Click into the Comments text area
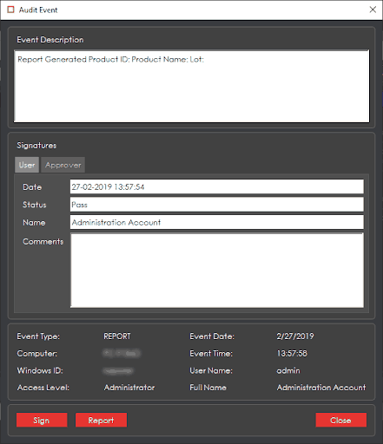The image size is (383, 444). 217,271
